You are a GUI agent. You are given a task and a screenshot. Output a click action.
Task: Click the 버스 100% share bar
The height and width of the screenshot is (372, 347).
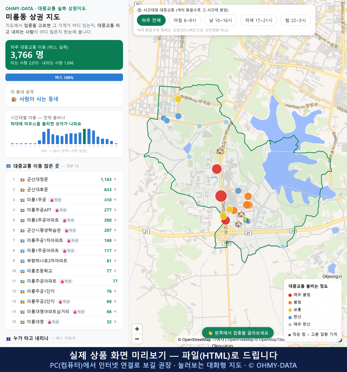[64, 77]
